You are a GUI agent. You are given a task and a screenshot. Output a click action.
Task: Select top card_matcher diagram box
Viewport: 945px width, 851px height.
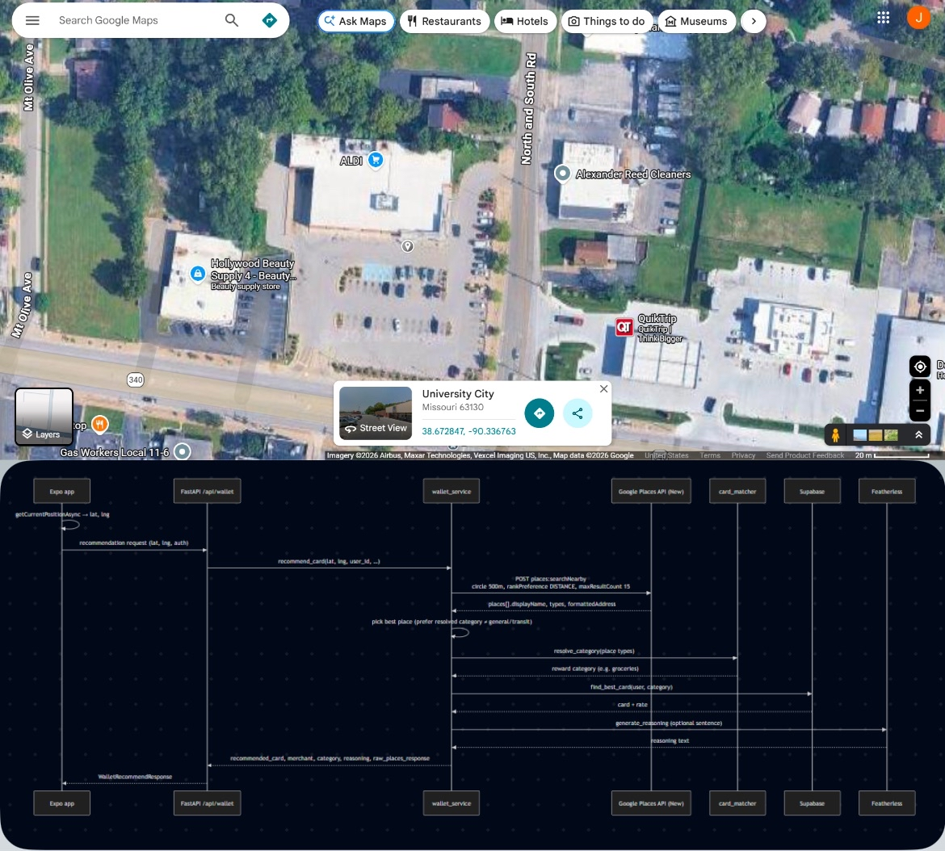point(737,491)
